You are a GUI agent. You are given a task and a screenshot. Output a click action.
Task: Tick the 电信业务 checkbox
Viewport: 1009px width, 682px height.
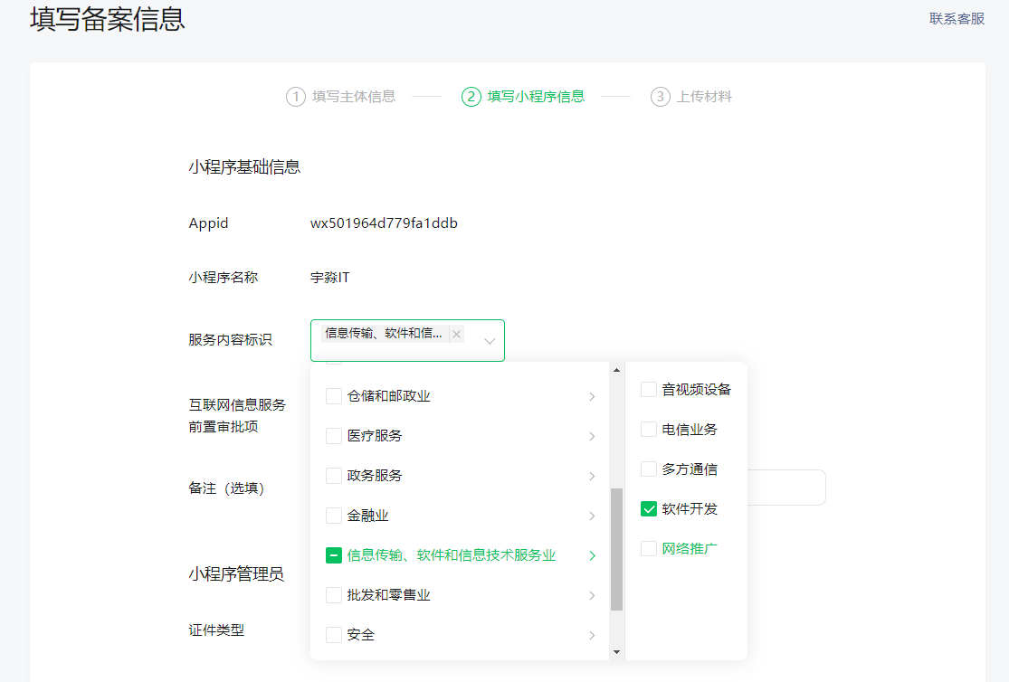coord(649,430)
